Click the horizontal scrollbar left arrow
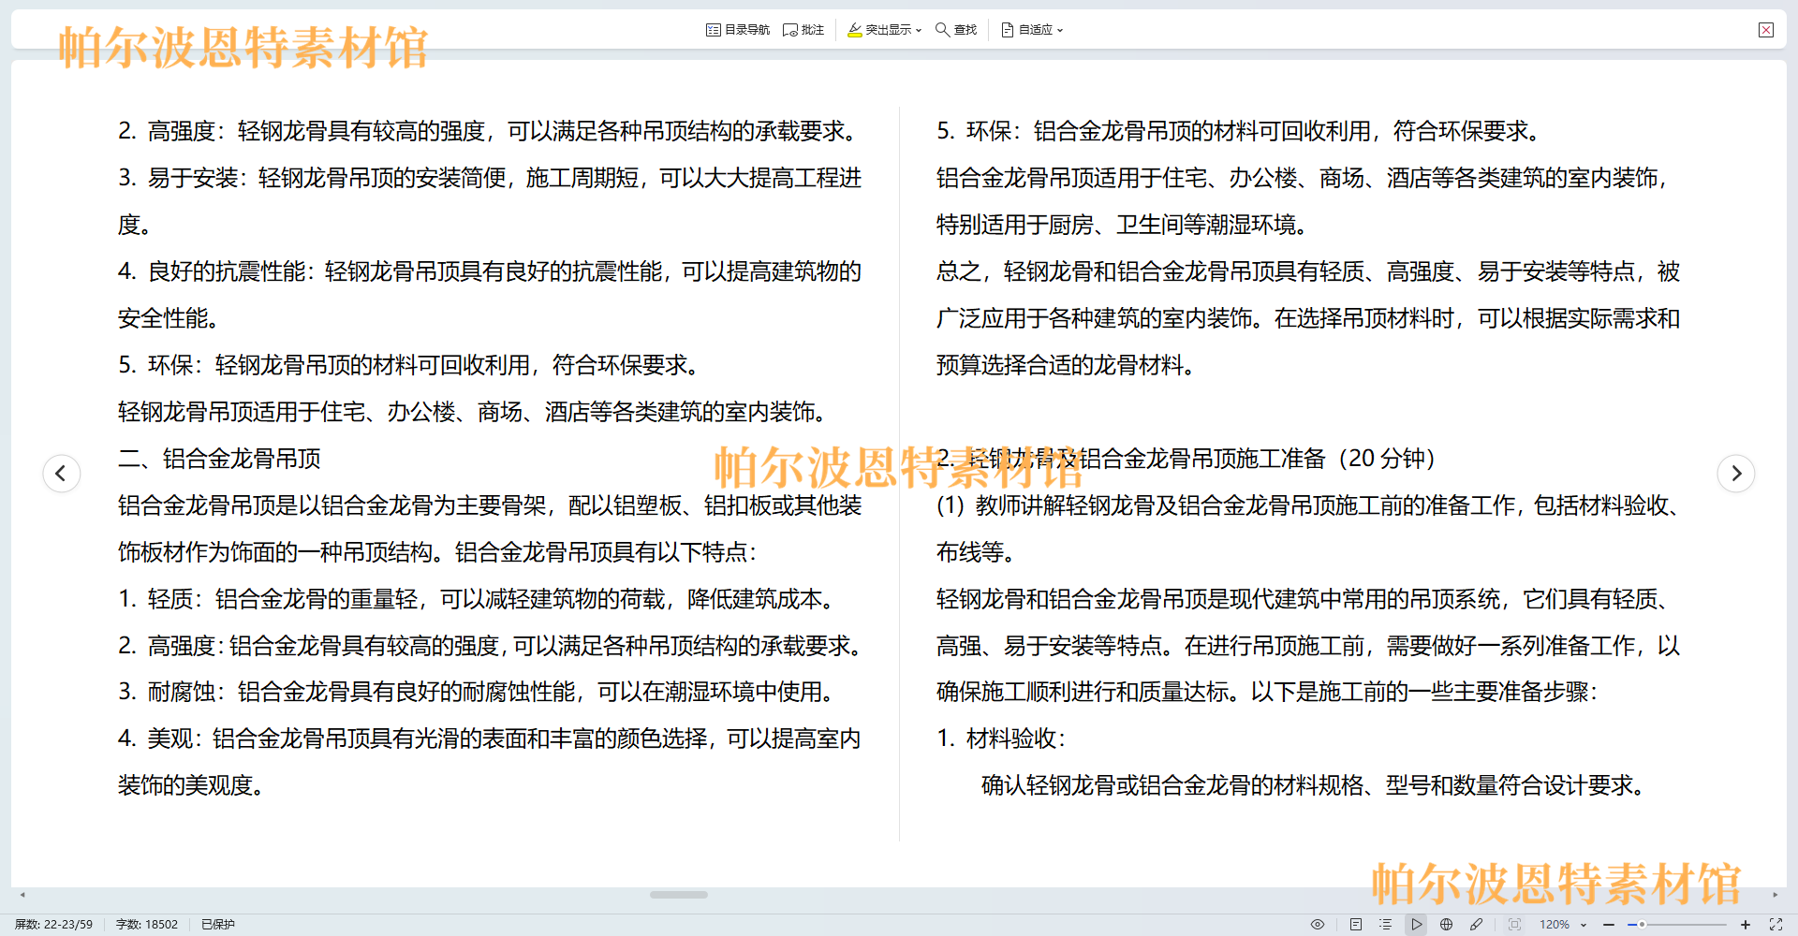Image resolution: width=1798 pixels, height=936 pixels. pos(22,895)
